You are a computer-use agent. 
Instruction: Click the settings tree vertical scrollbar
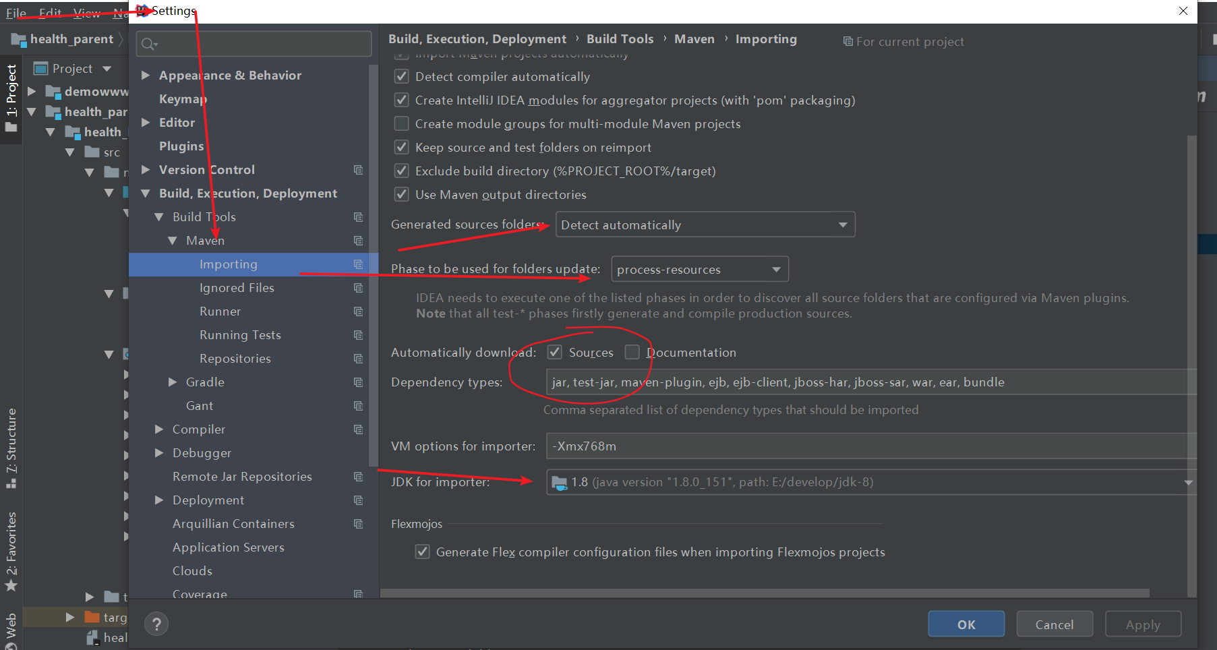coord(374,265)
